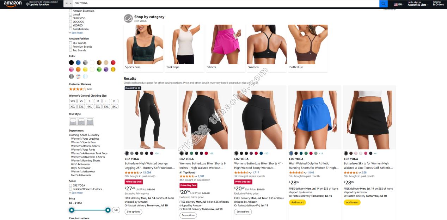Tick the Premium Brands checkbox
The height and width of the screenshot is (220, 447).
(x=71, y=47)
